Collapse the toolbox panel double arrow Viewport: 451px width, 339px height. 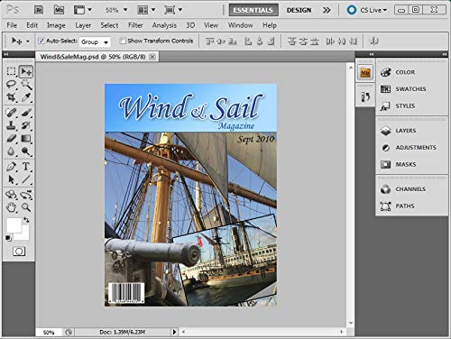(5, 54)
